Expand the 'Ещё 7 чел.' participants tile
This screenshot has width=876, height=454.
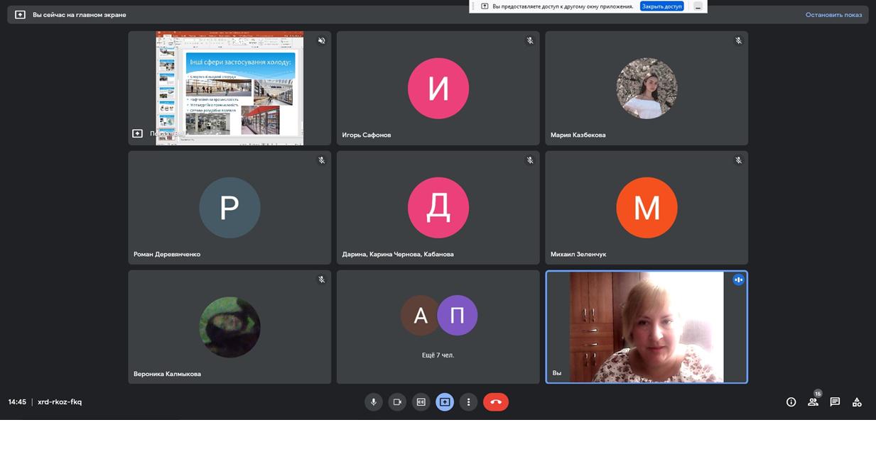(x=438, y=327)
